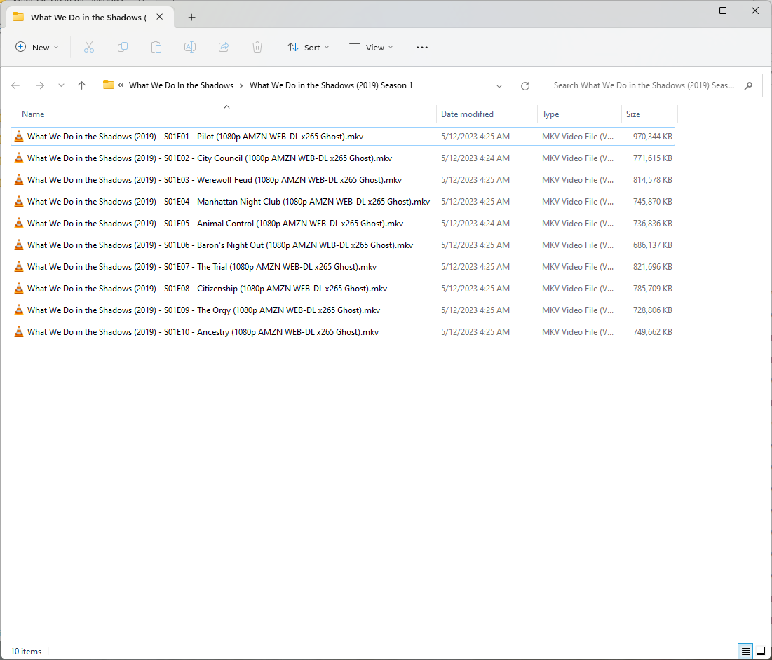Screen dimensions: 772x660
Task: Click the VLC icon for S01E03 Werewolf Feud
Action: pos(19,179)
